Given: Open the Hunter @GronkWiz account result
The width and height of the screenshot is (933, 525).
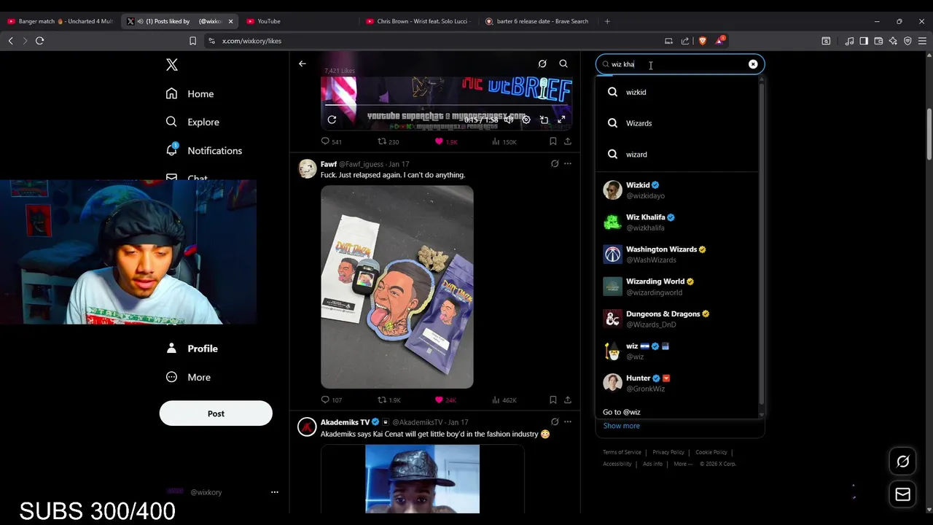Looking at the screenshot, I should coord(678,383).
